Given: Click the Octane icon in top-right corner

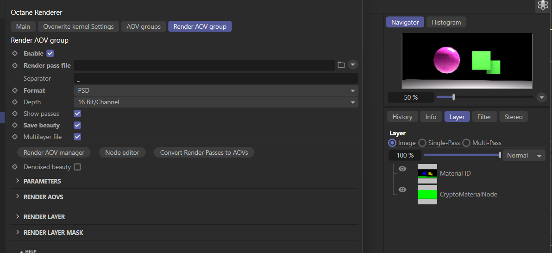Looking at the screenshot, I should (x=542, y=6).
